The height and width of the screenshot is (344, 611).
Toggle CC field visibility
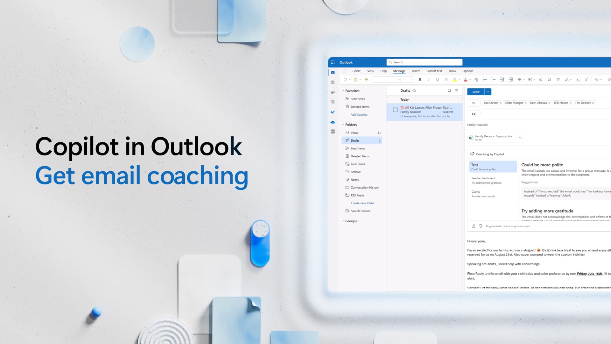(x=473, y=114)
